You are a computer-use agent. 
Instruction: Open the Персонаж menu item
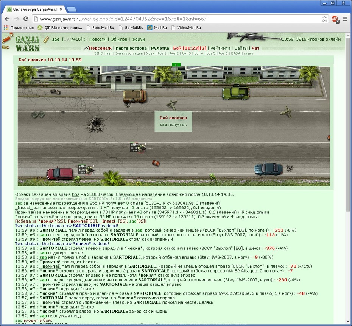pos(100,48)
